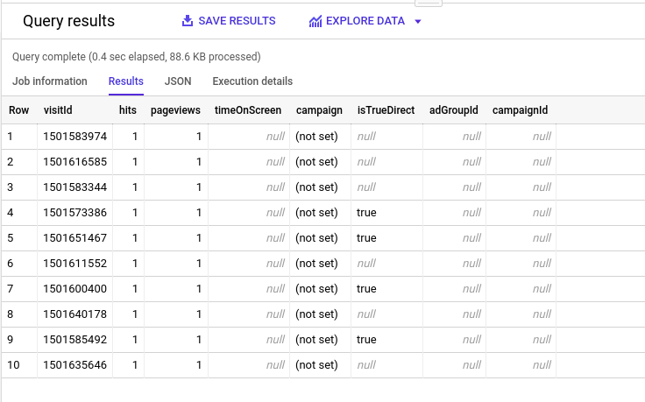Viewport: 645px width, 402px height.
Task: Switch to the JSON tab
Action: pyautogui.click(x=178, y=81)
